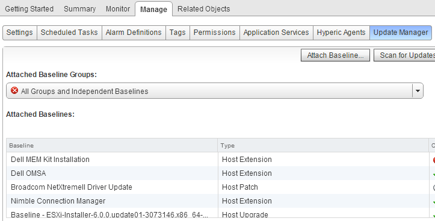Expand the Attached Baseline Groups dropdown arrow
Screen dimensions: 435x221
tap(418, 91)
